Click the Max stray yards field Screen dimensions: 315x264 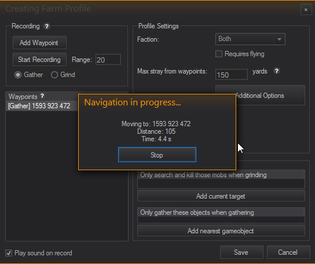232,75
